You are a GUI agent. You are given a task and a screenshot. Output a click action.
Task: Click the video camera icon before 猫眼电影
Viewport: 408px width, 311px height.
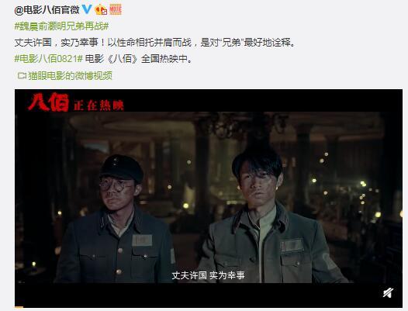22,76
